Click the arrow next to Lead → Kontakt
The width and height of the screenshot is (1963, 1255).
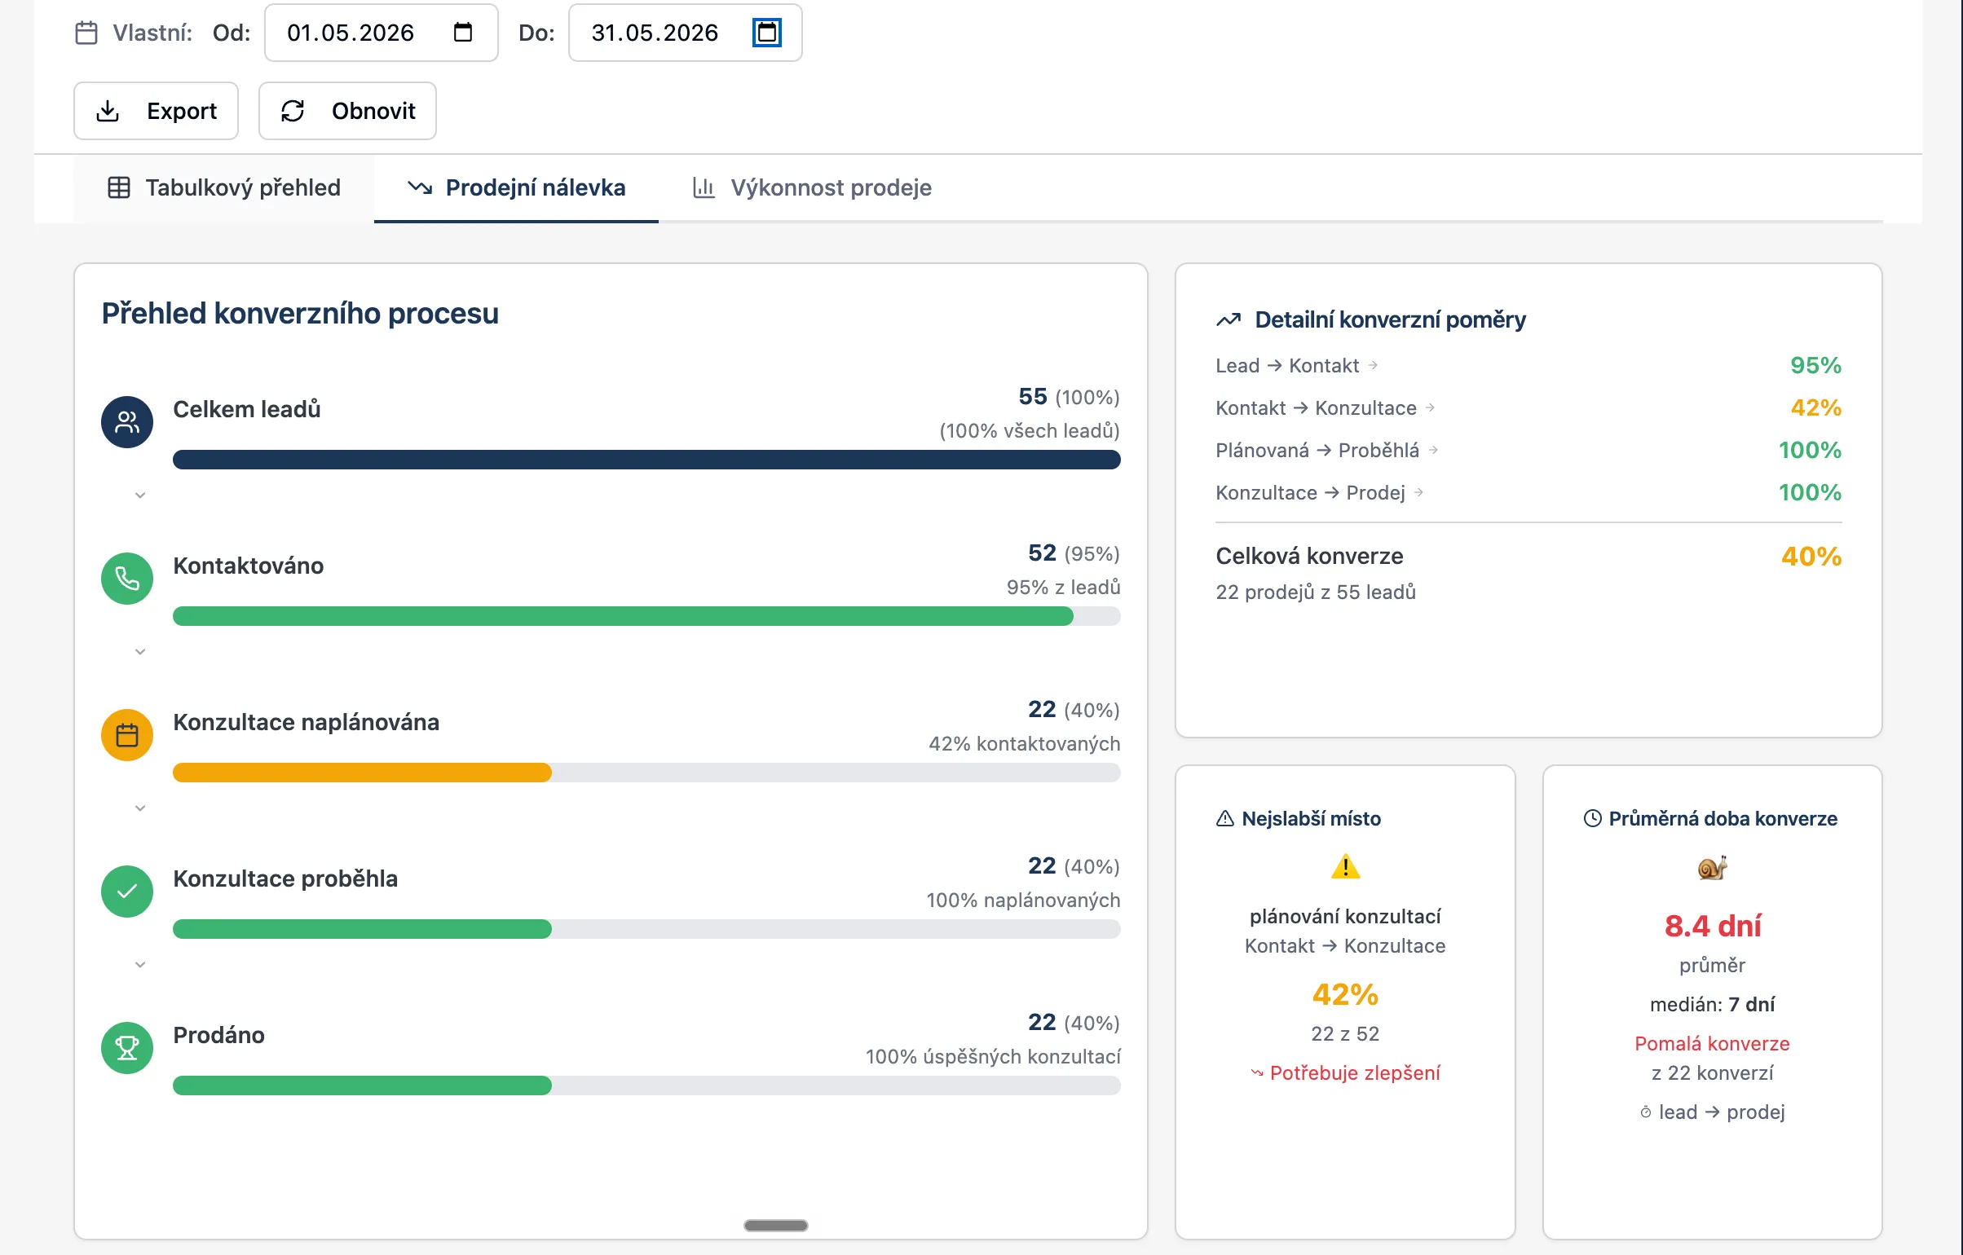coord(1373,366)
